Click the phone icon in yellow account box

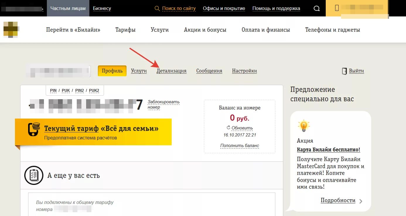pos(337,8)
